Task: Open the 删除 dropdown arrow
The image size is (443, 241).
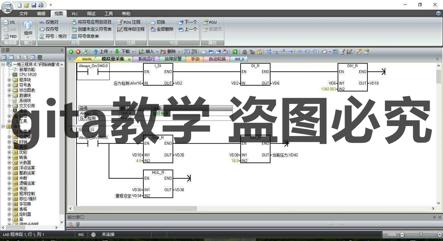Action: pyautogui.click(x=179, y=52)
